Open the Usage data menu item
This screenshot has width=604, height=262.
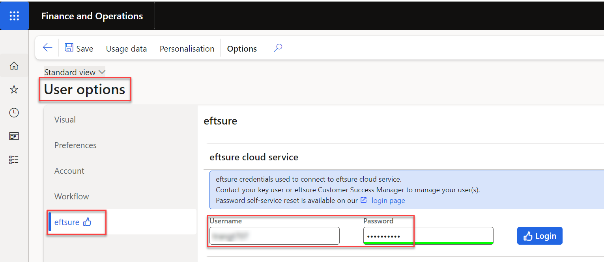[x=126, y=49]
